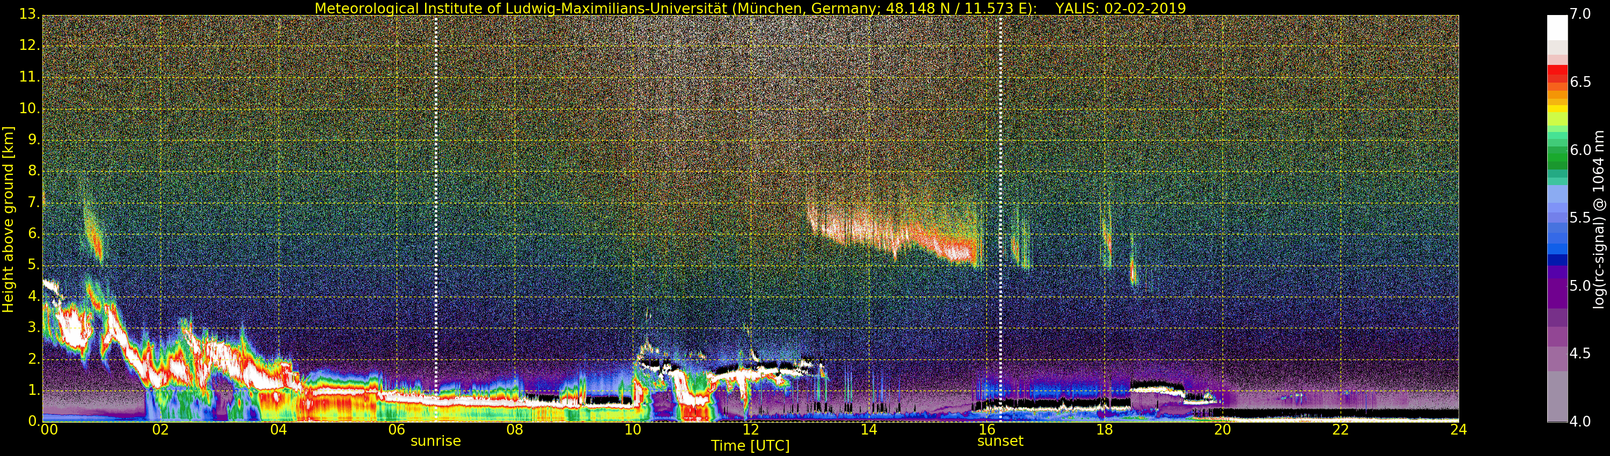Click the time axis tick label 04
The height and width of the screenshot is (456, 1610).
(x=279, y=430)
